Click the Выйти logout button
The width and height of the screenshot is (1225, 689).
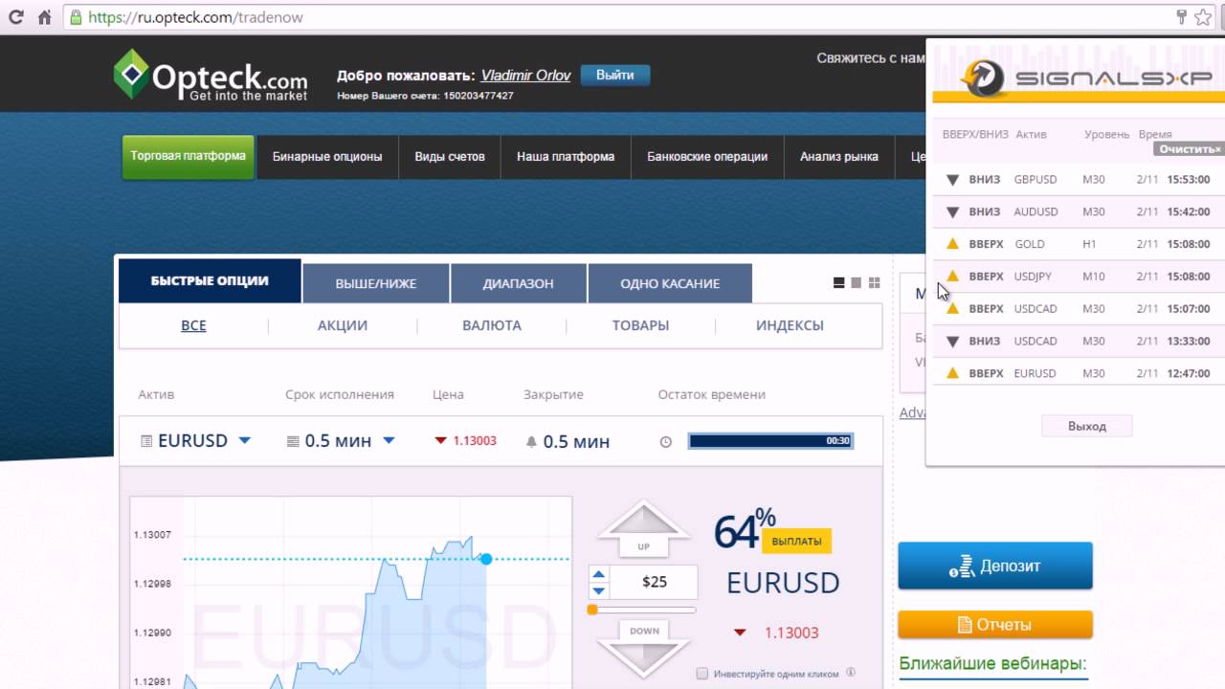614,75
